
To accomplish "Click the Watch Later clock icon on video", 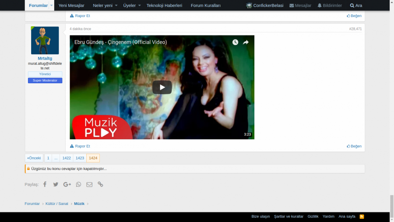I will pyautogui.click(x=235, y=42).
